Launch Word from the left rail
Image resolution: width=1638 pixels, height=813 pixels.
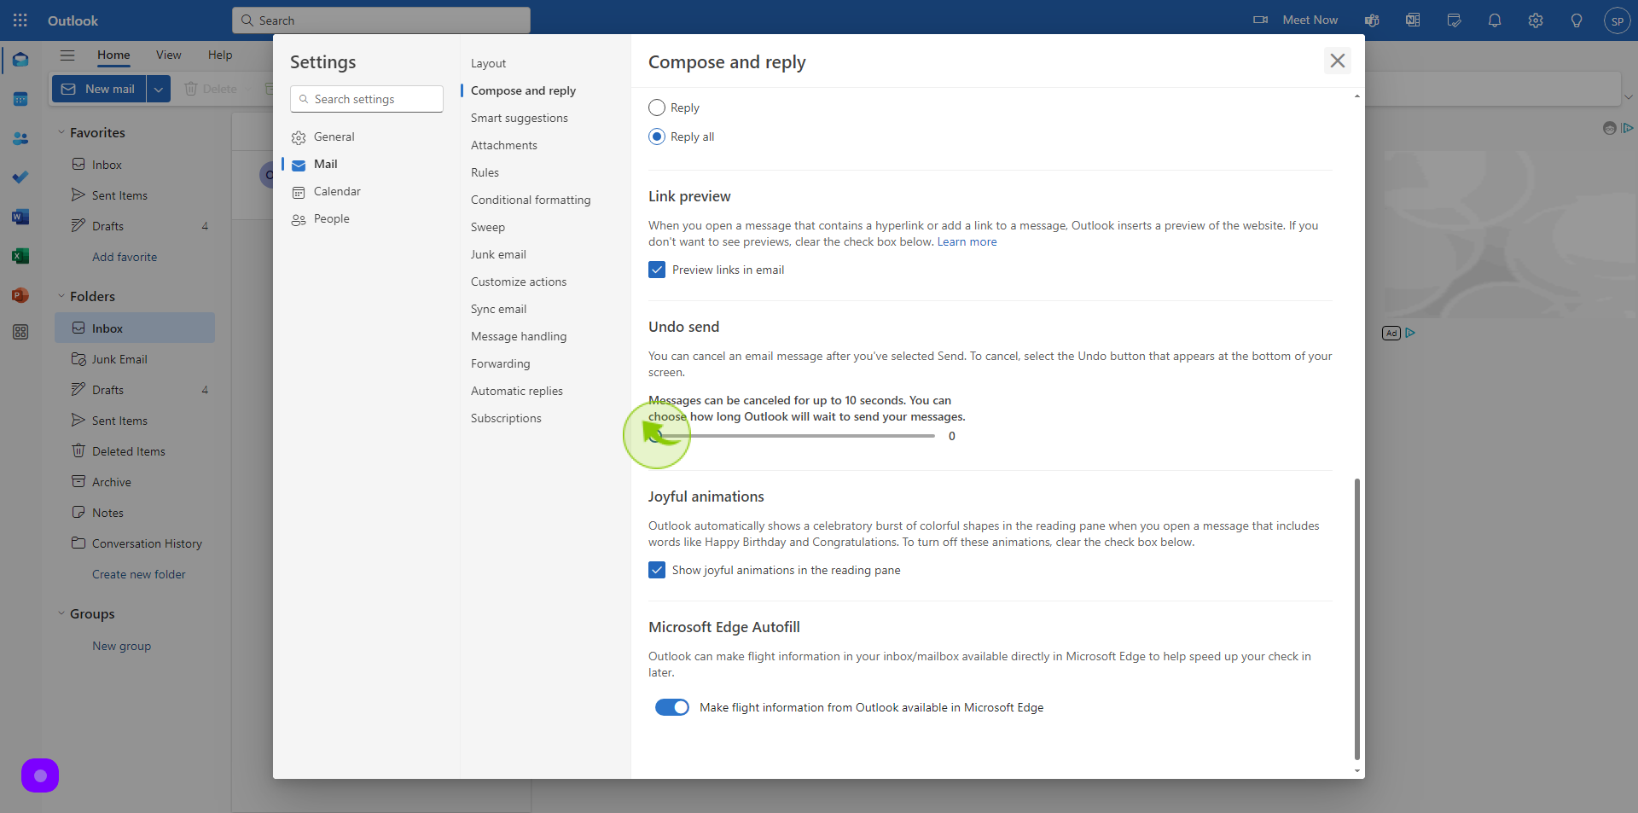(20, 217)
